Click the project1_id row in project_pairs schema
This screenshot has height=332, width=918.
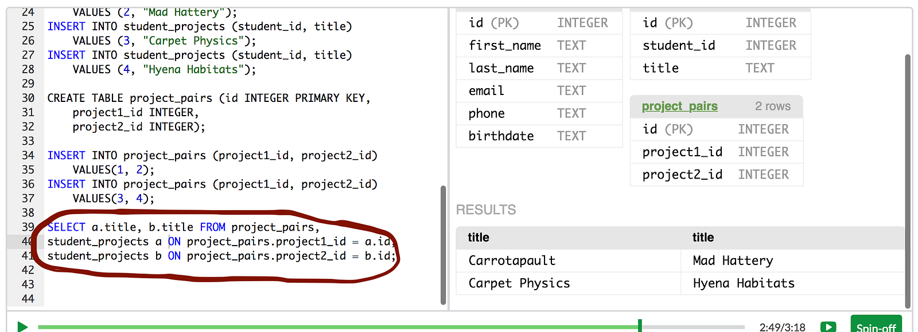(x=716, y=152)
